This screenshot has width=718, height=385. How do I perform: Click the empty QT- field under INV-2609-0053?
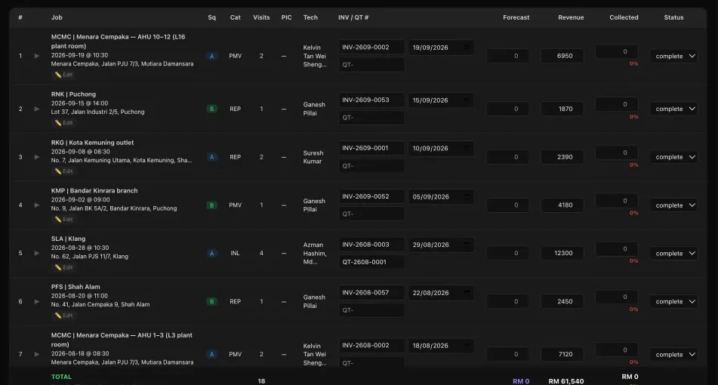pyautogui.click(x=371, y=118)
